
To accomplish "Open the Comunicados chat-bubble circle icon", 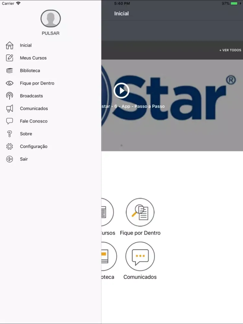I will click(140, 256).
